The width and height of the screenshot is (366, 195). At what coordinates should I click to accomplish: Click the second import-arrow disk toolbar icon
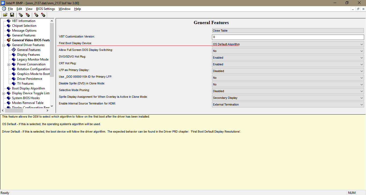coord(28,15)
